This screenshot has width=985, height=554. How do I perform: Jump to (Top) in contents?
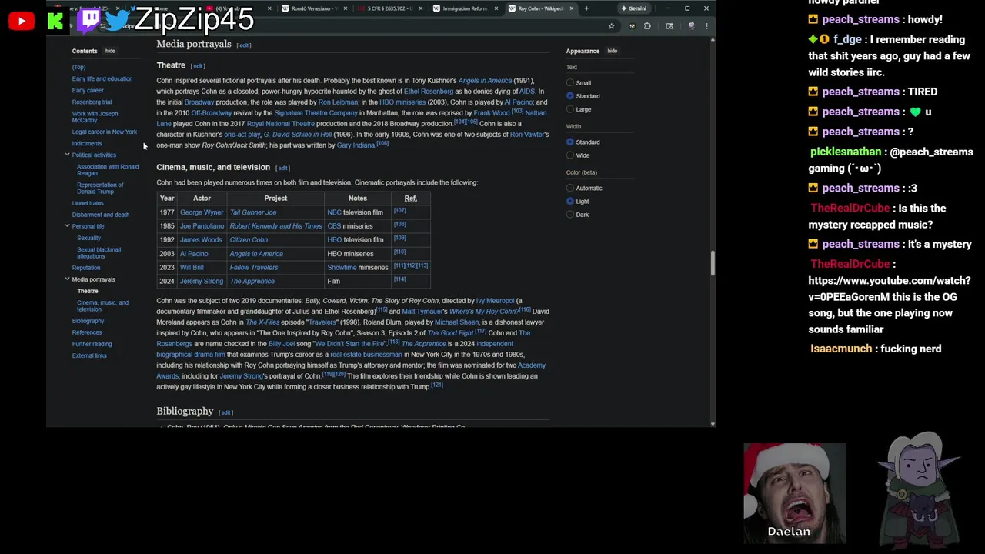[78, 67]
